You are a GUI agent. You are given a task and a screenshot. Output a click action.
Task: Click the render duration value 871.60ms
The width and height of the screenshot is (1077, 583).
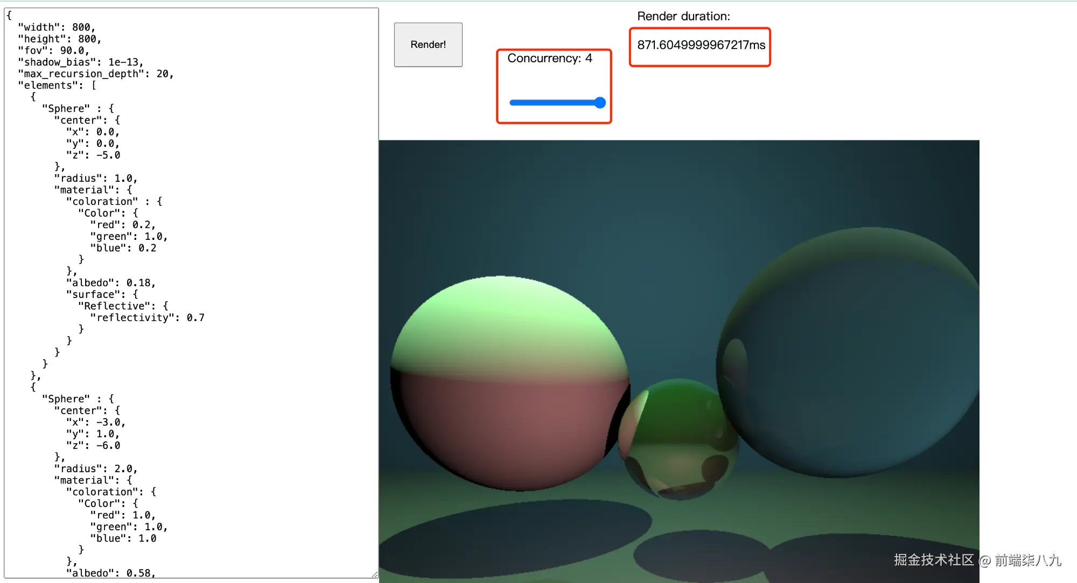coord(701,45)
